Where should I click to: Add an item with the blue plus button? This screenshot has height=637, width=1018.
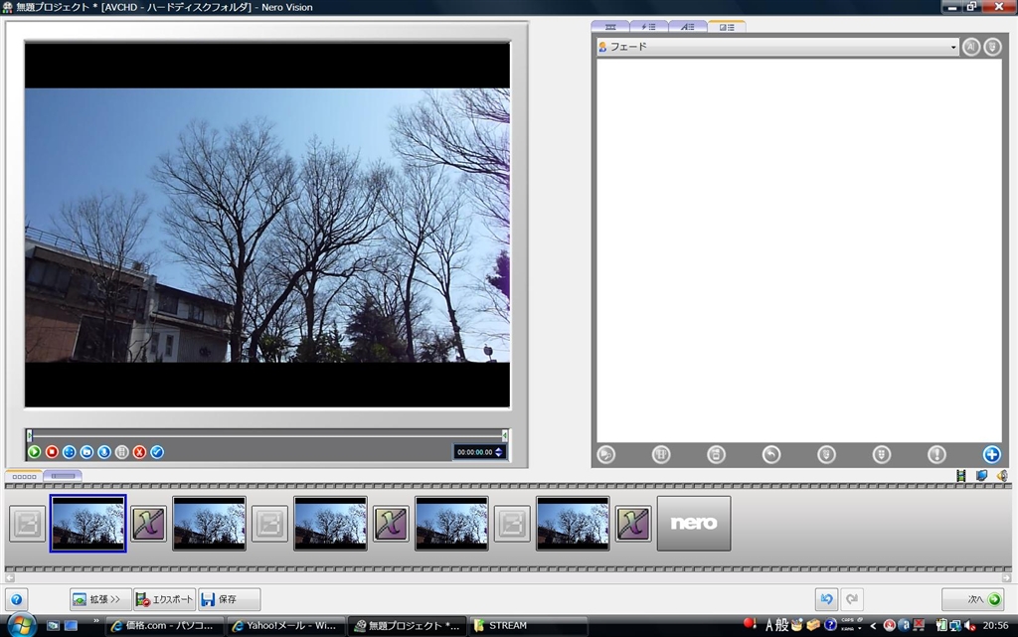click(991, 455)
